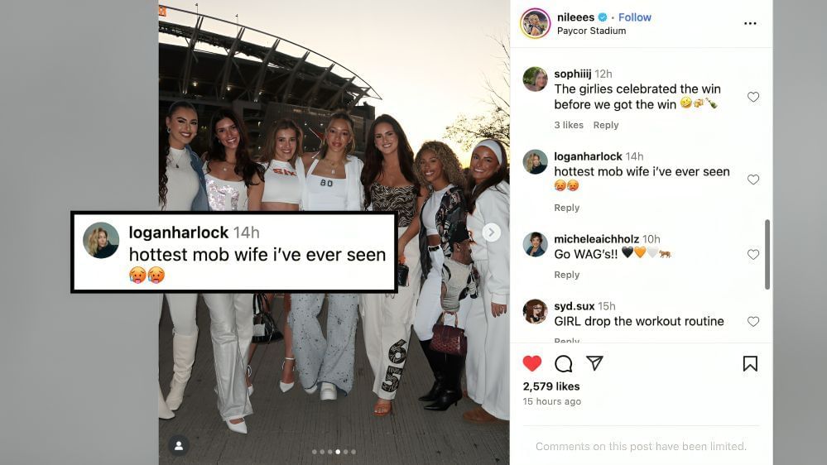Like loganharlock's comment heart
The image size is (827, 465).
pyautogui.click(x=753, y=180)
